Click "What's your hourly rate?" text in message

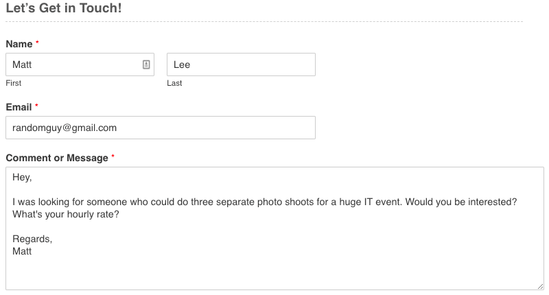[66, 214]
